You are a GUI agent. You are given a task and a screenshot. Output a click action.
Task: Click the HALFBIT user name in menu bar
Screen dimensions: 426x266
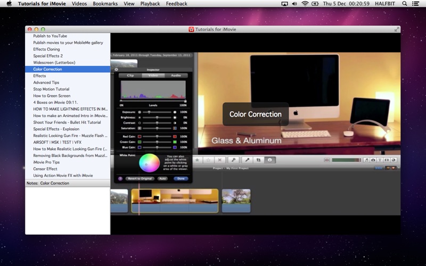tap(384, 4)
